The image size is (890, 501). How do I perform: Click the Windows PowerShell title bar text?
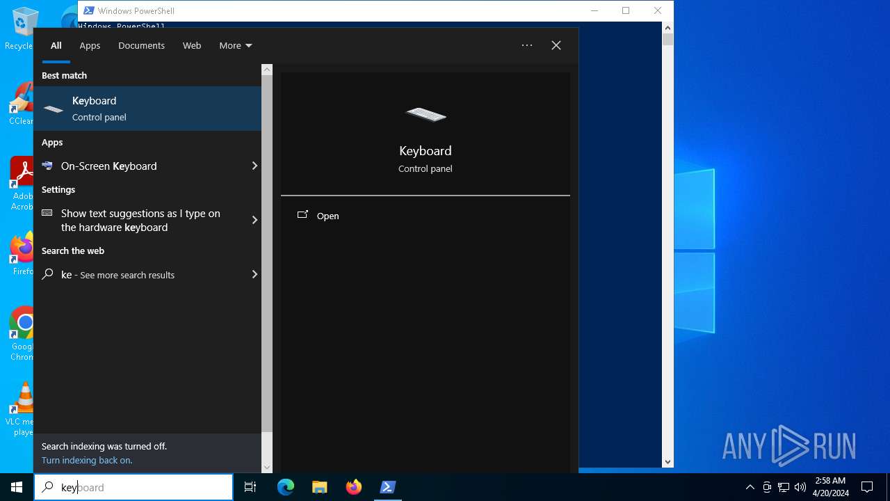[136, 10]
